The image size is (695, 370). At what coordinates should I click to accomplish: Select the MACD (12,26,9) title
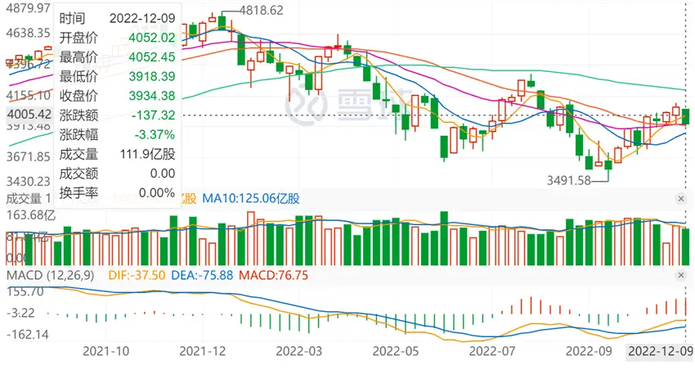pyautogui.click(x=50, y=275)
